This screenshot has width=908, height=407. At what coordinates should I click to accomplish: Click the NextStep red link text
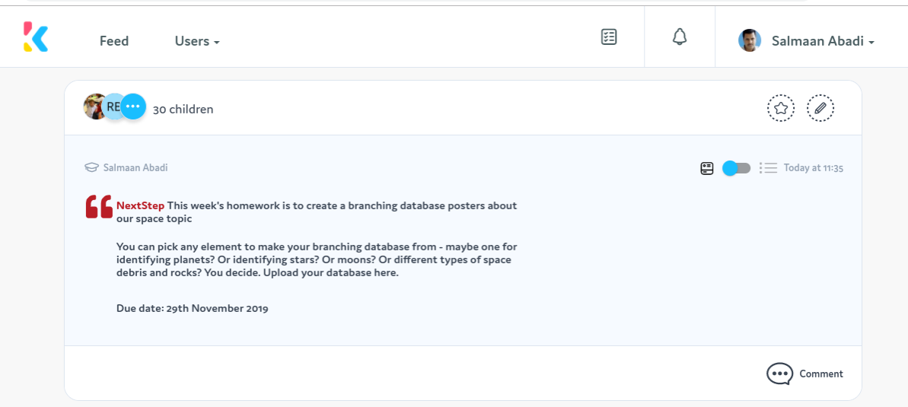[140, 205]
